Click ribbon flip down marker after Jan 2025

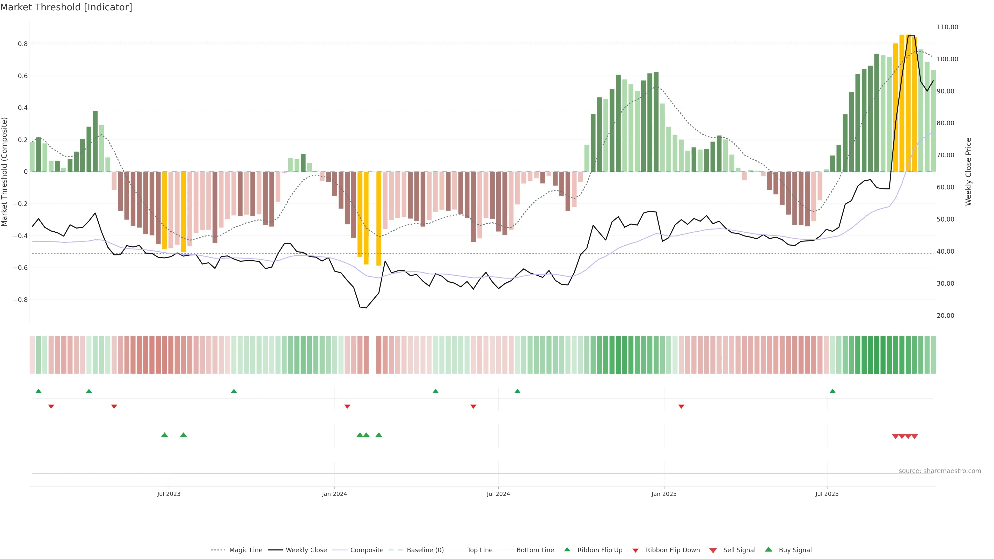681,406
